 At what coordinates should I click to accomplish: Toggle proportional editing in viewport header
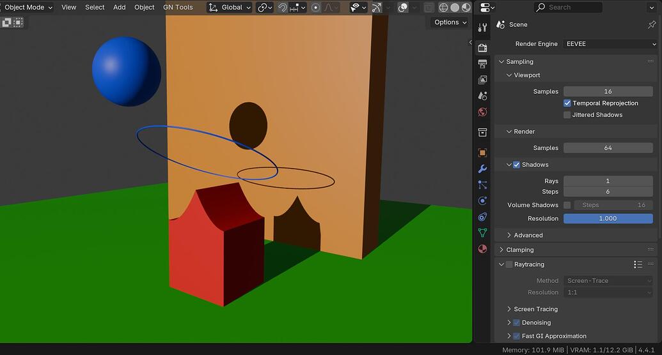[315, 7]
